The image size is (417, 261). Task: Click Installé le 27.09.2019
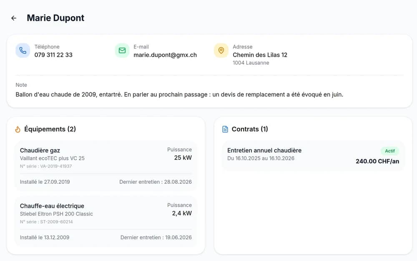(x=45, y=182)
